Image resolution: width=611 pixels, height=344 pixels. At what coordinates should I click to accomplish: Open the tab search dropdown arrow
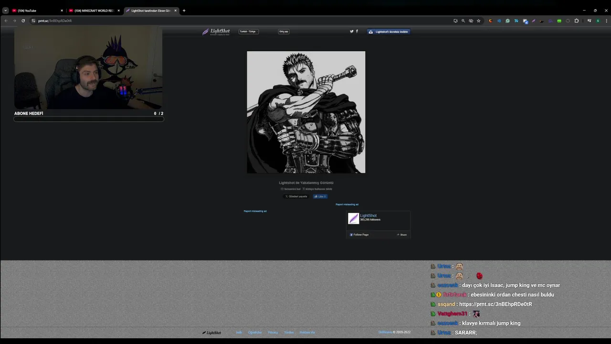tap(5, 11)
